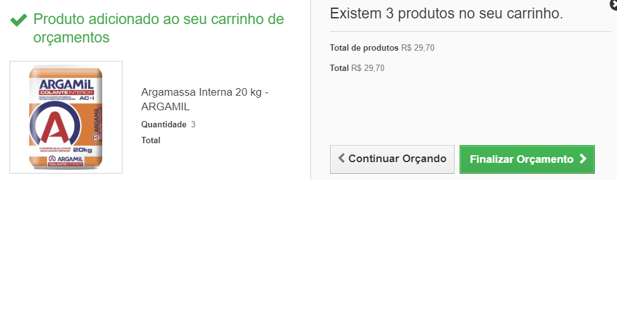Click the Quantidade label under the product name
Screen dimensions: 617x332
click(x=164, y=125)
